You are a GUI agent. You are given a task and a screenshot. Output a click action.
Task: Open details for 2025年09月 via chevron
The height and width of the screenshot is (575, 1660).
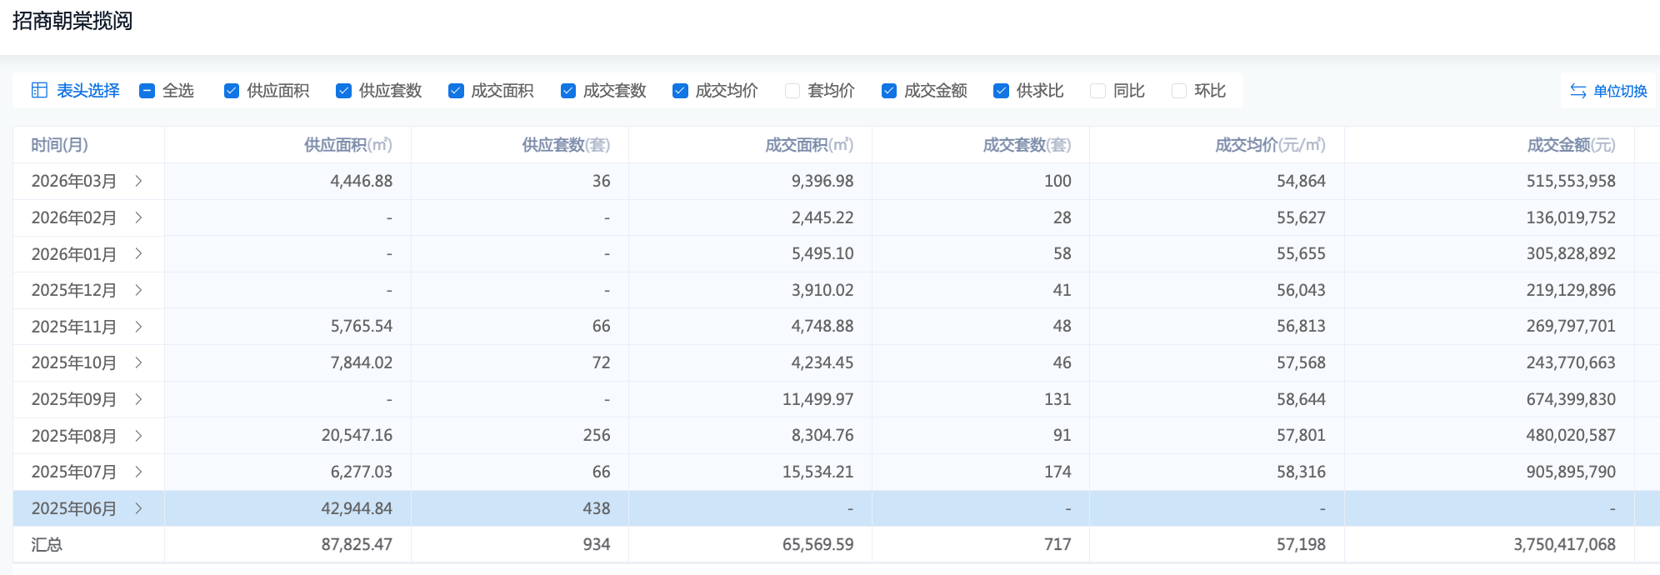tap(138, 399)
